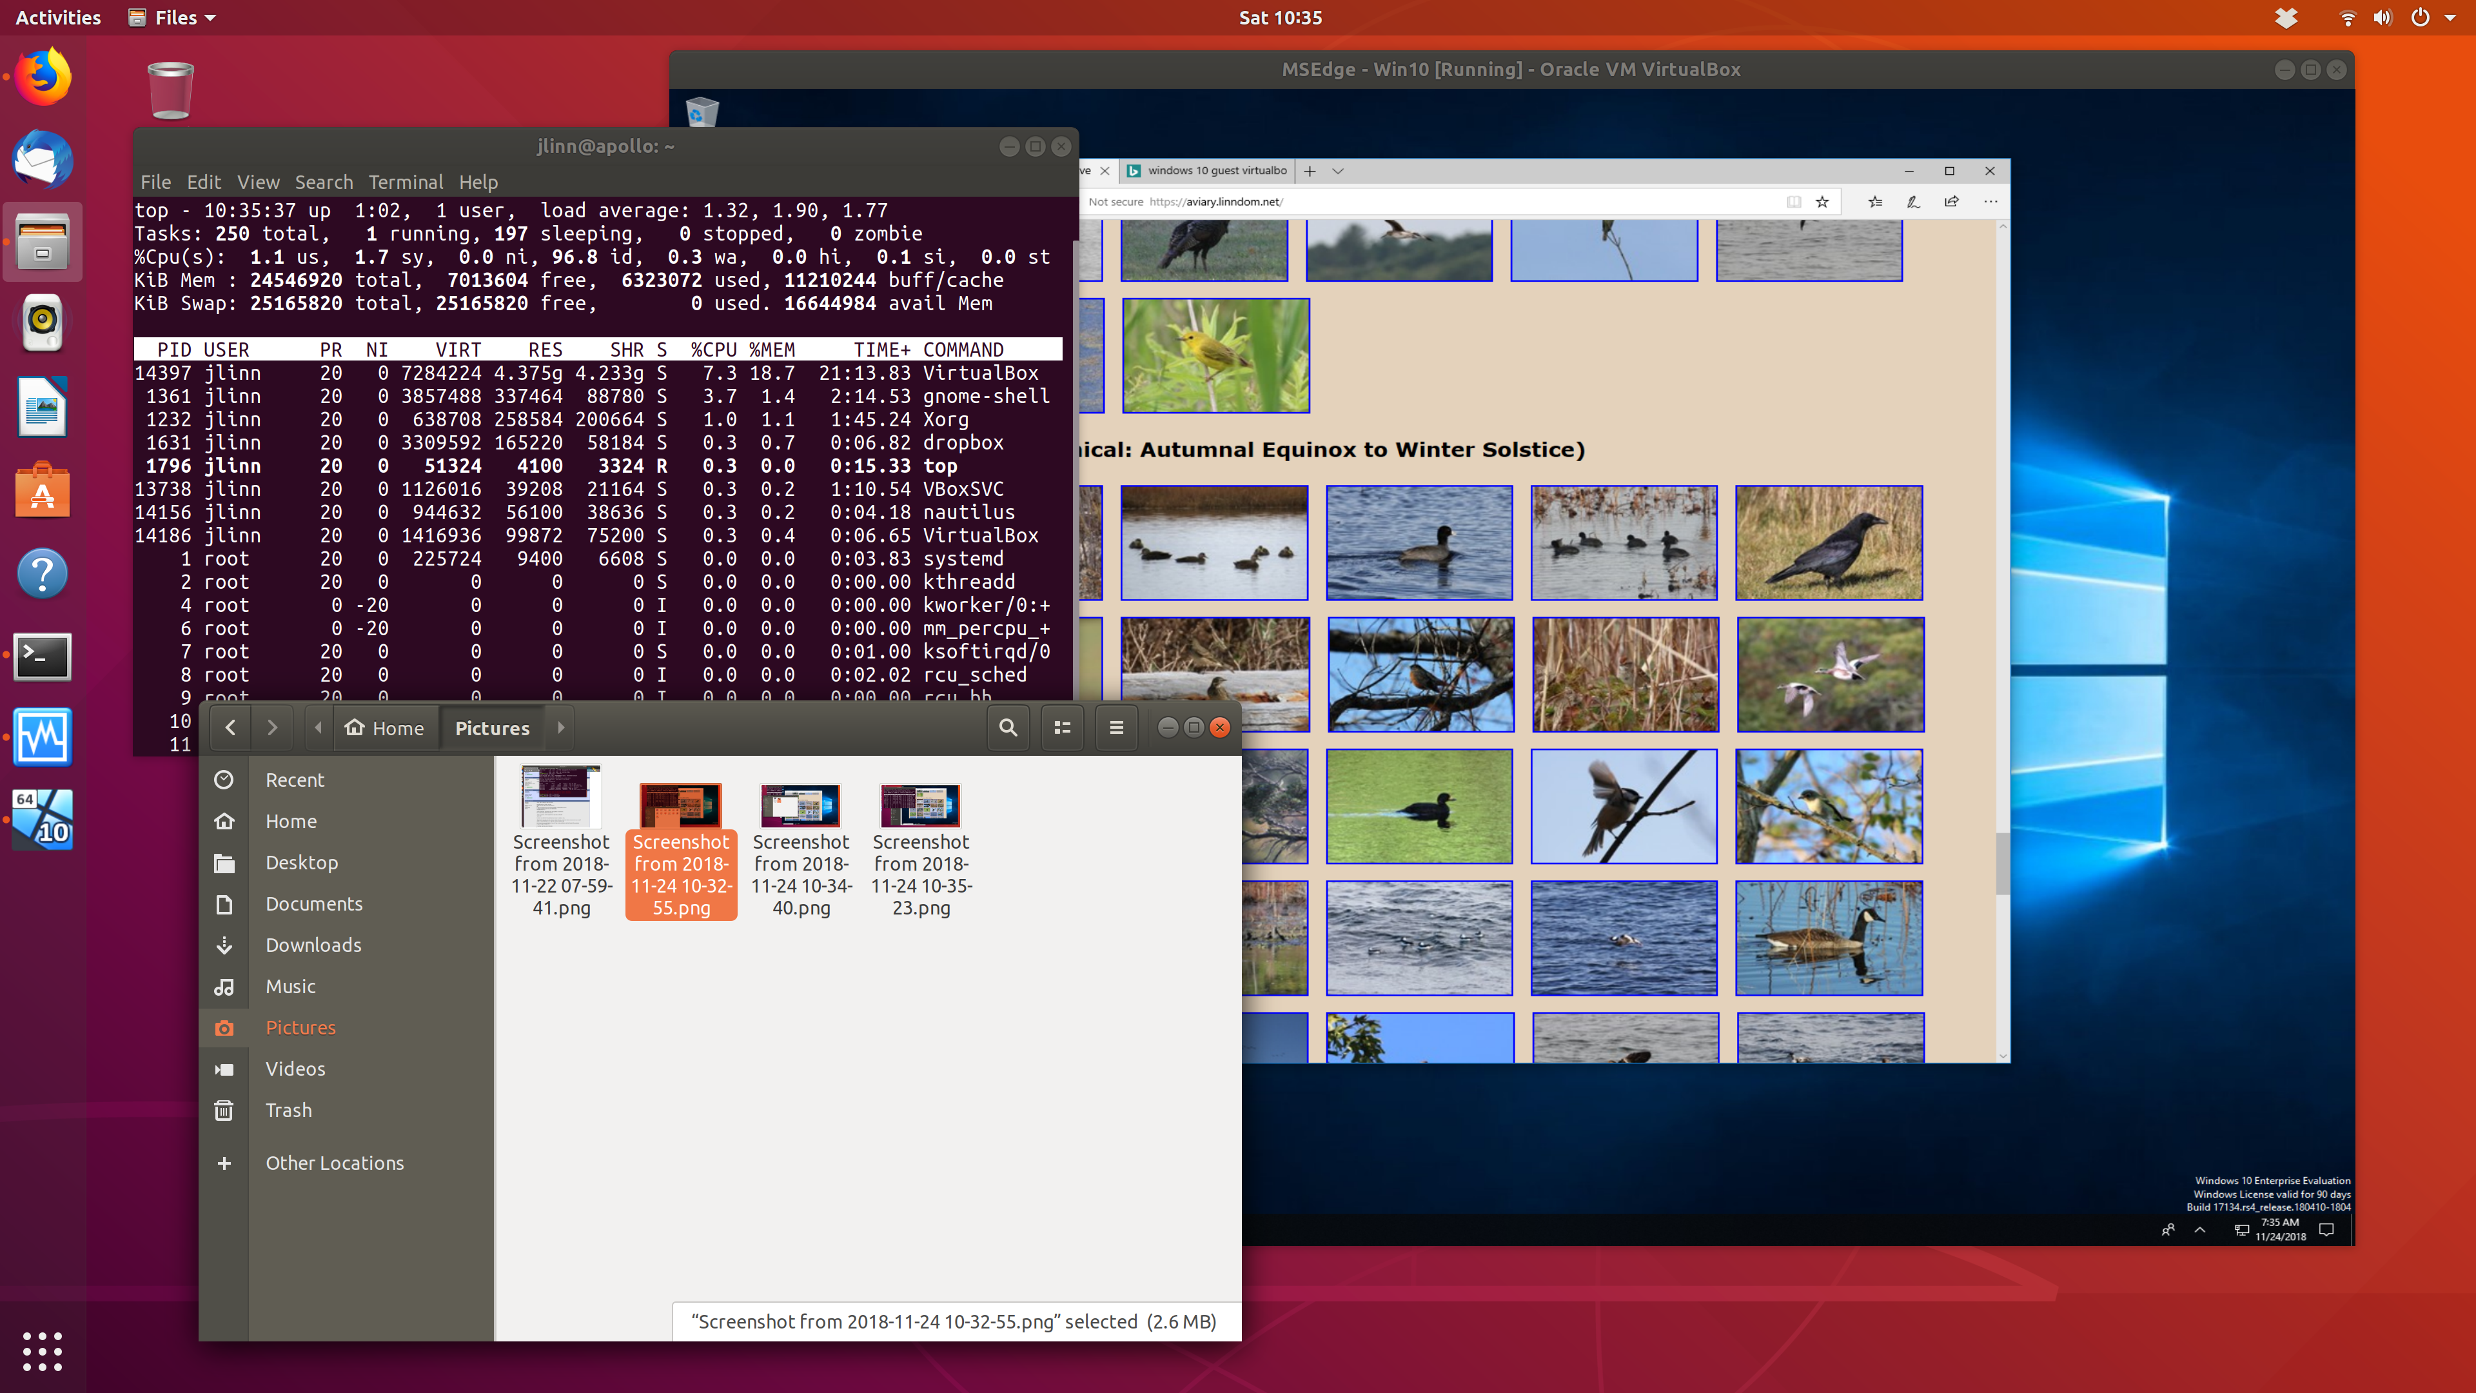Screen dimensions: 2476x1393
Task: Add page to favorites in Edge
Action: click(1822, 202)
